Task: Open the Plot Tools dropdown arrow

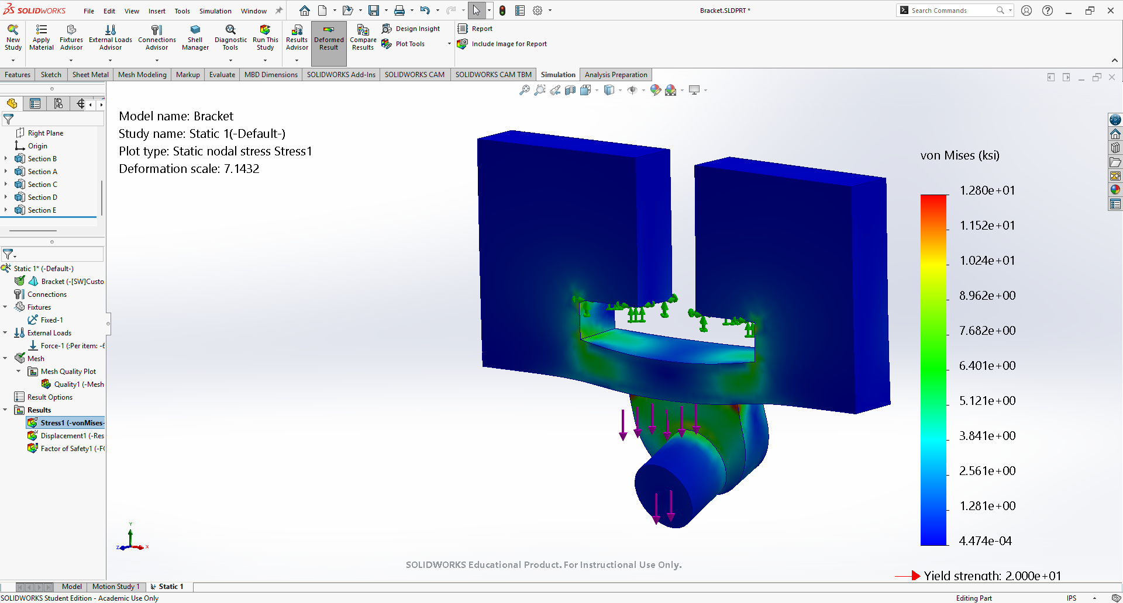Action: coord(449,44)
